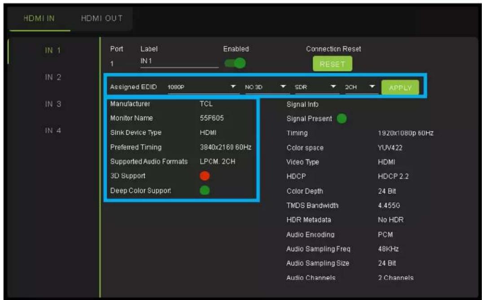The width and height of the screenshot is (482, 300).
Task: Click the Audio Channels value 2 Channels
Action: (396, 278)
